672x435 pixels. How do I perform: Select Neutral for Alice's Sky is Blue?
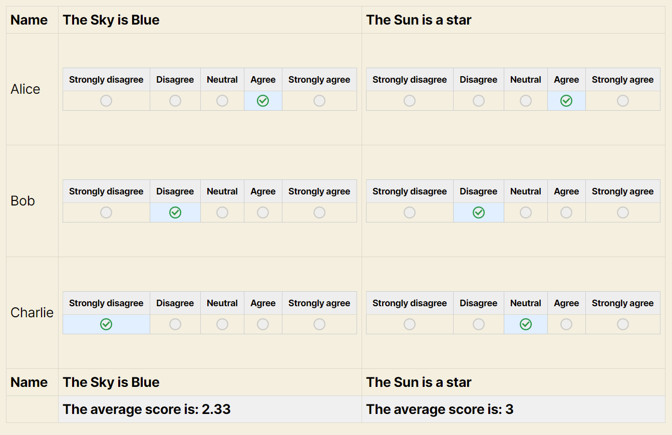[222, 101]
